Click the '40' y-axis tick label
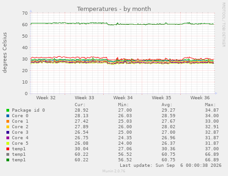 (x=25, y=48)
